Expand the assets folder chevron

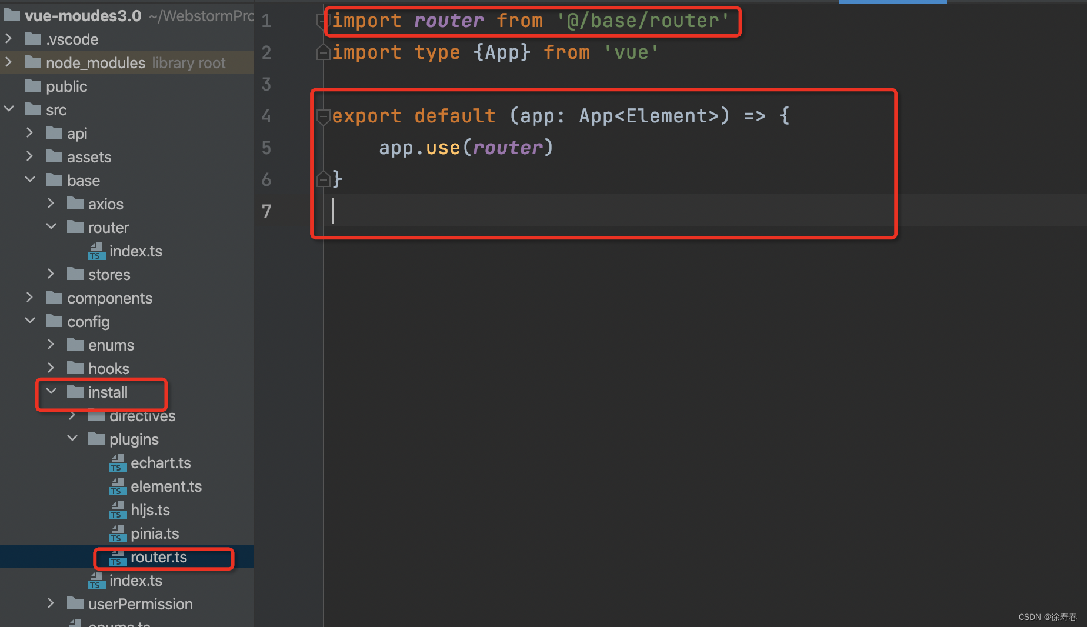coord(30,156)
